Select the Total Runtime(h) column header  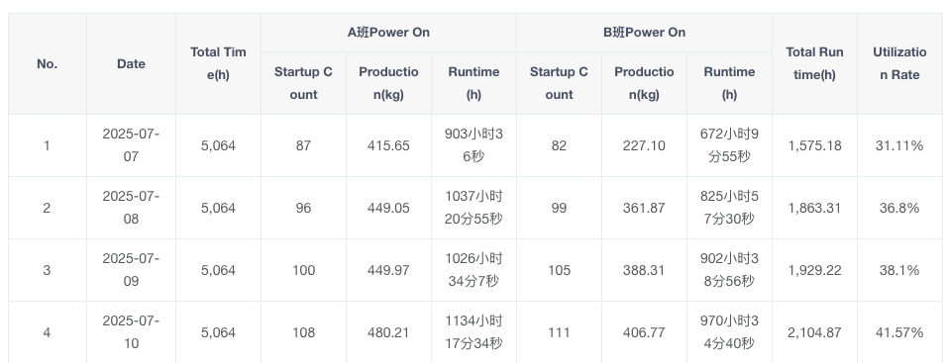(x=814, y=64)
